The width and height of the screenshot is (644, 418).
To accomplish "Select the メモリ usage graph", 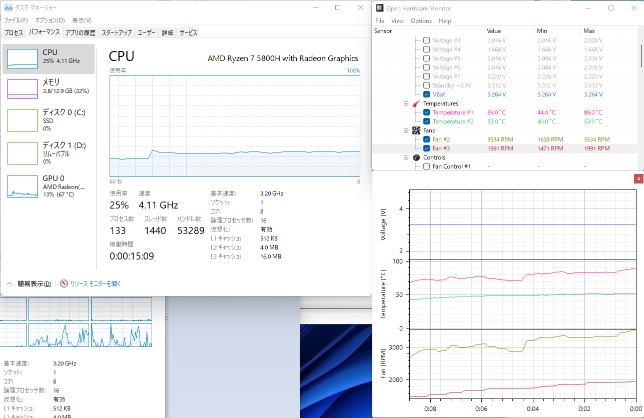I will click(23, 89).
